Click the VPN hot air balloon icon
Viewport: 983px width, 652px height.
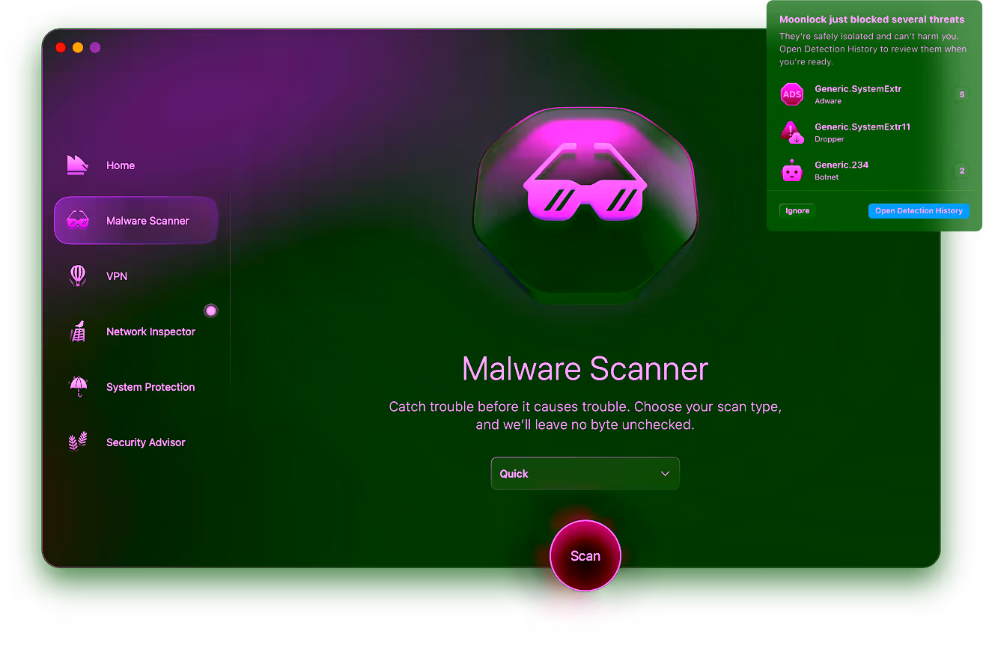pyautogui.click(x=78, y=275)
